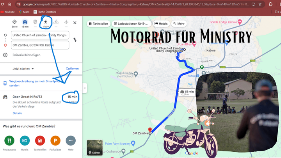
Task: Open Traffic-Überblick bookmark
Action: point(45,12)
